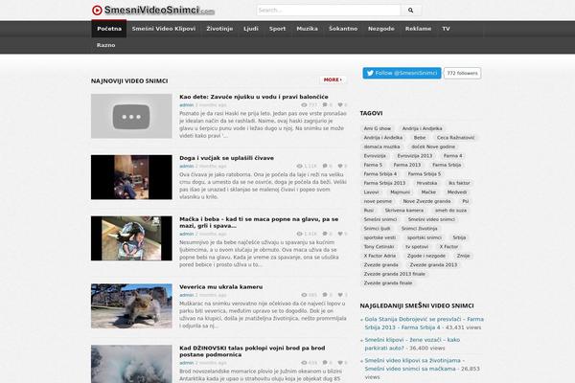
Task: Select the Zvezde granda 2013 finale tag
Action: tap(394, 274)
